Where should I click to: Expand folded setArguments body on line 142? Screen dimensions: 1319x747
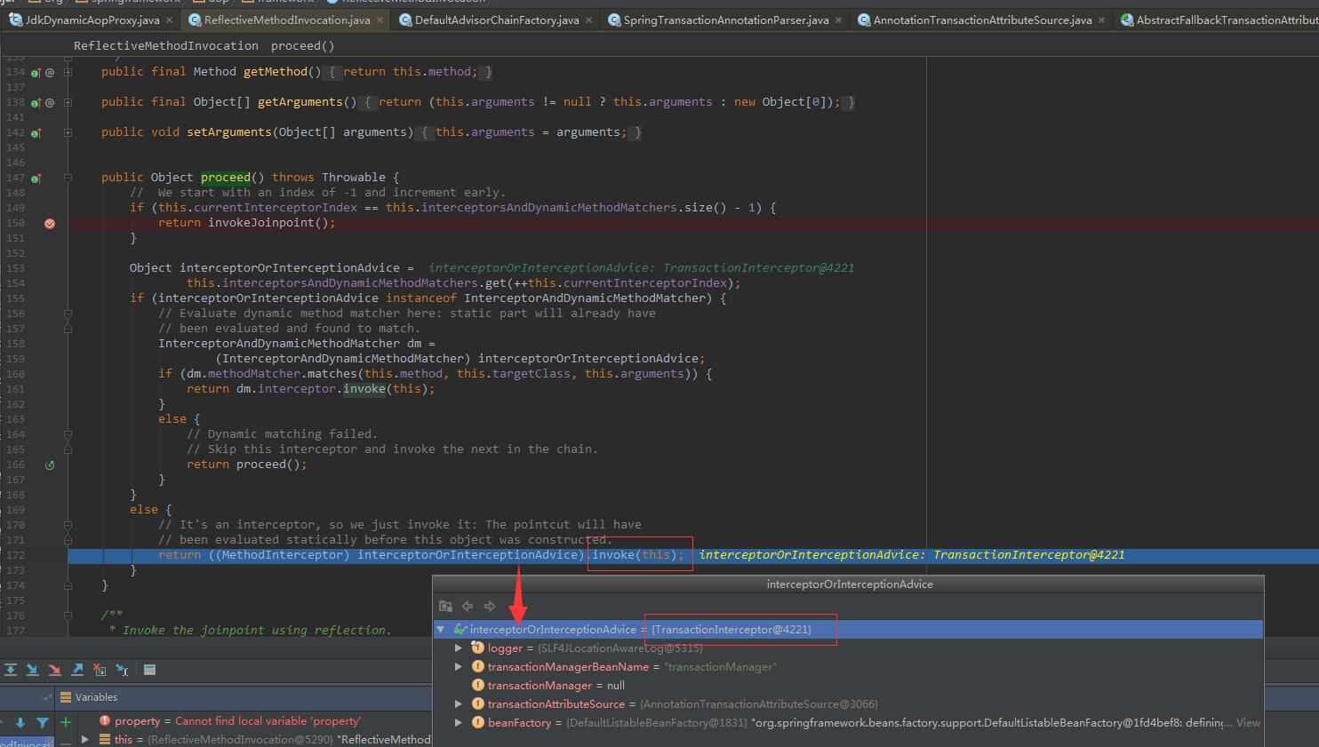pos(68,132)
